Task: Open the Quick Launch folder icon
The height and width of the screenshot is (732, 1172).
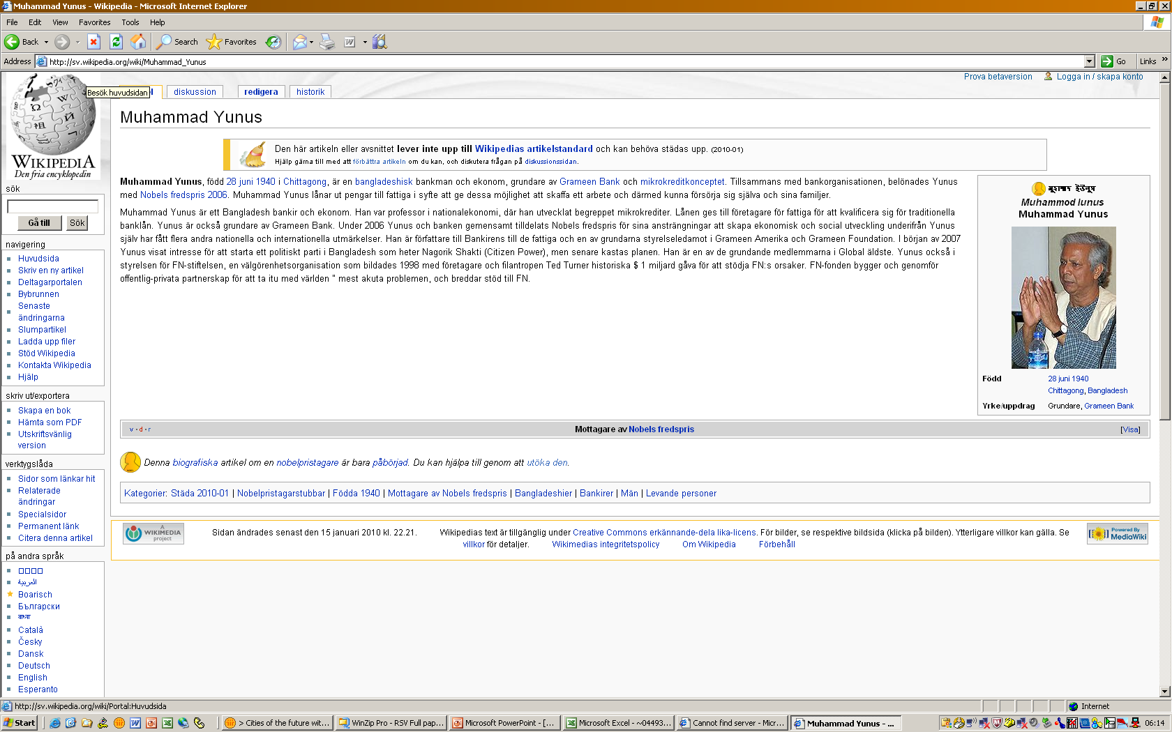Action: click(87, 723)
